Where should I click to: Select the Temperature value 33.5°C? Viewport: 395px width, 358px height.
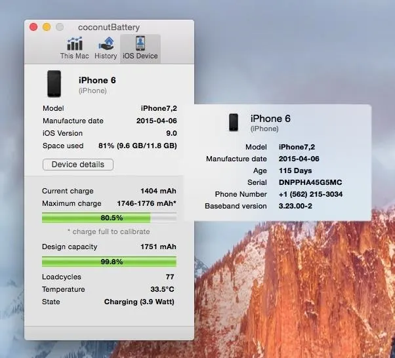pyautogui.click(x=162, y=289)
